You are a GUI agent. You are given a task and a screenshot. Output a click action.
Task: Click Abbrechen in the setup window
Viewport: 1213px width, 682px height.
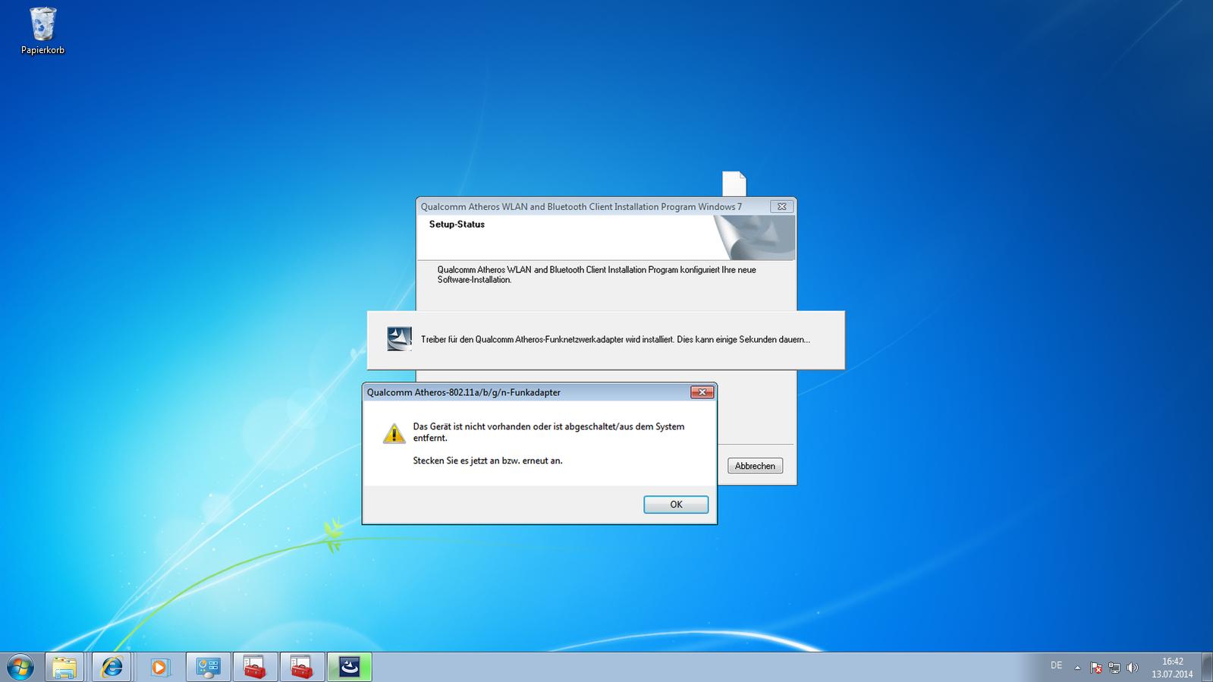point(755,466)
